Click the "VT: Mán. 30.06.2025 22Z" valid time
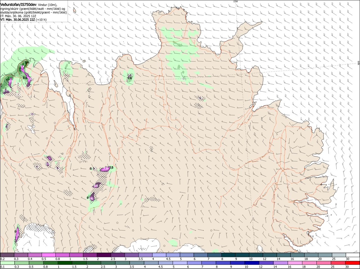 click(x=17, y=20)
